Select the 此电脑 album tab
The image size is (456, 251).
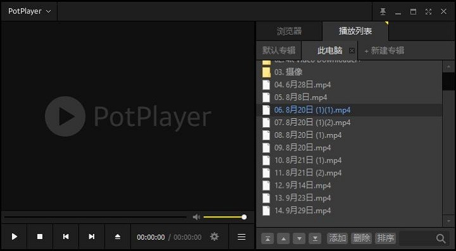(x=330, y=51)
